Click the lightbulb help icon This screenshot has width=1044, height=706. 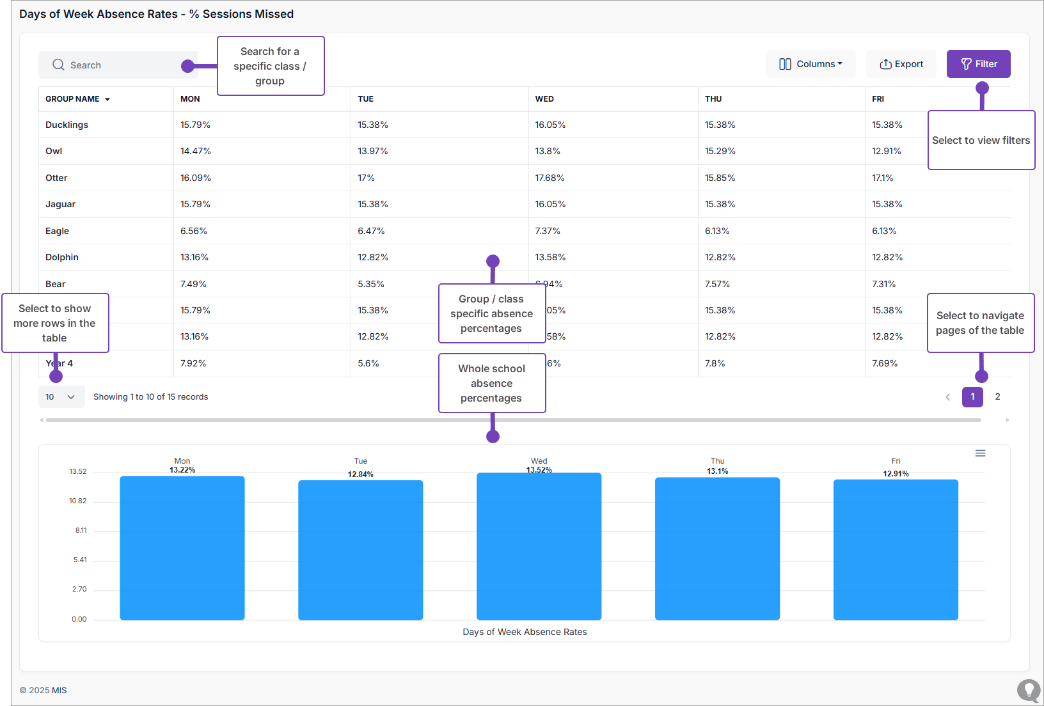click(1029, 690)
